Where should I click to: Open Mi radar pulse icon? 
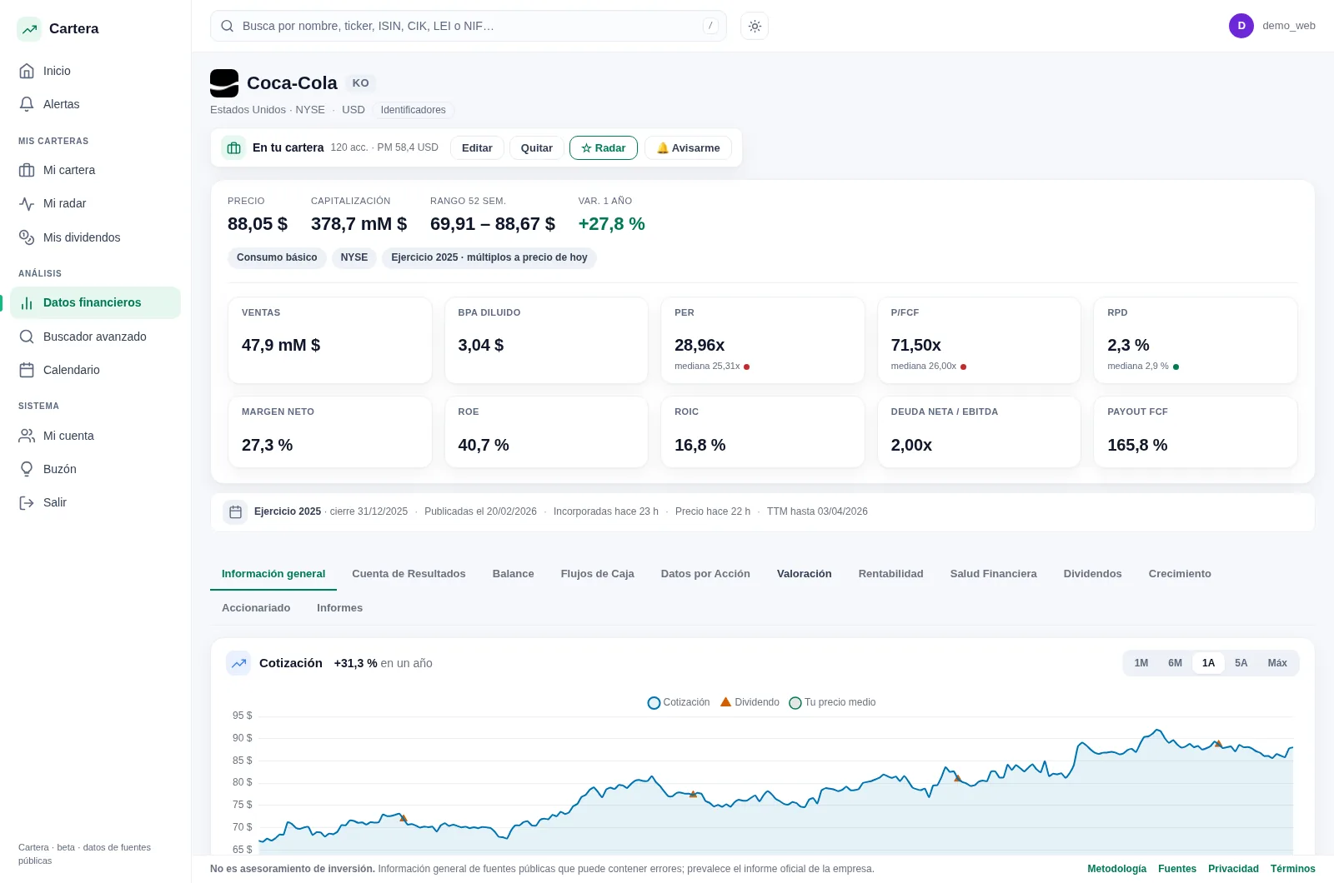pos(27,203)
